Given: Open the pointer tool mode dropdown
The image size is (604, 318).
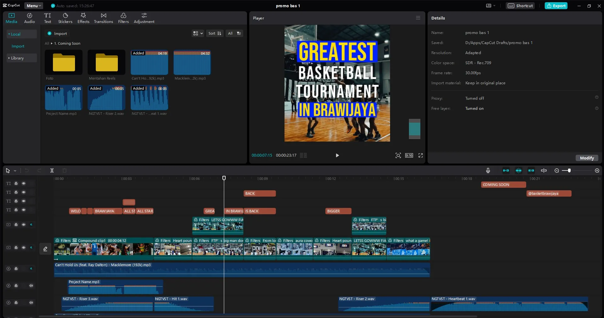Looking at the screenshot, I should pos(15,171).
